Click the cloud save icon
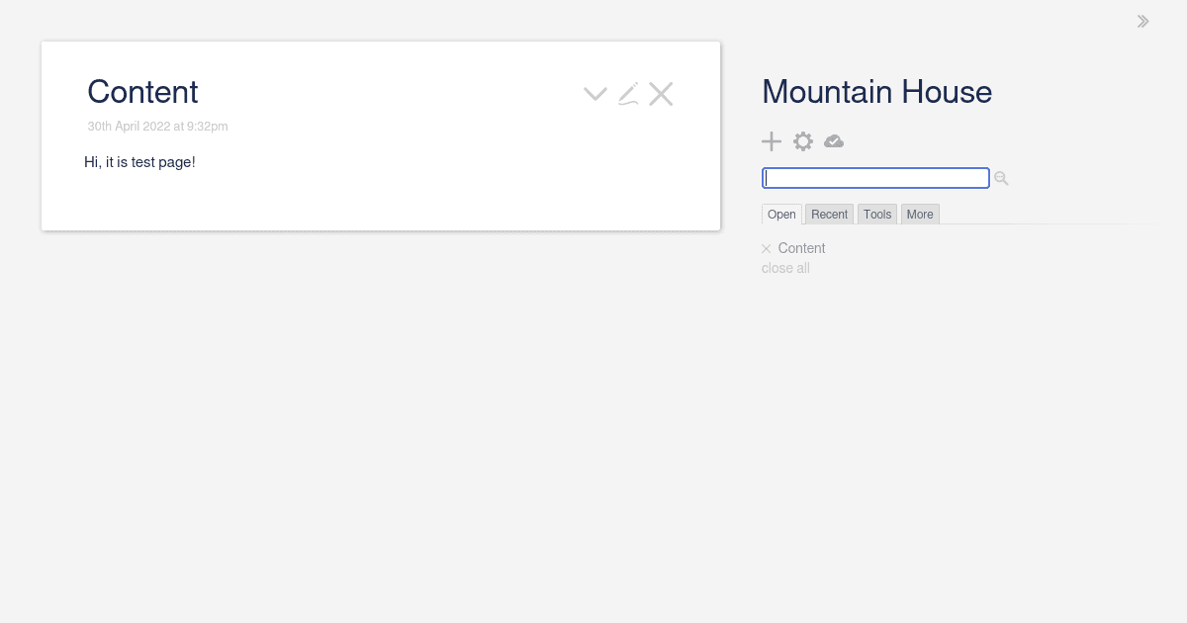The width and height of the screenshot is (1187, 623). [834, 141]
